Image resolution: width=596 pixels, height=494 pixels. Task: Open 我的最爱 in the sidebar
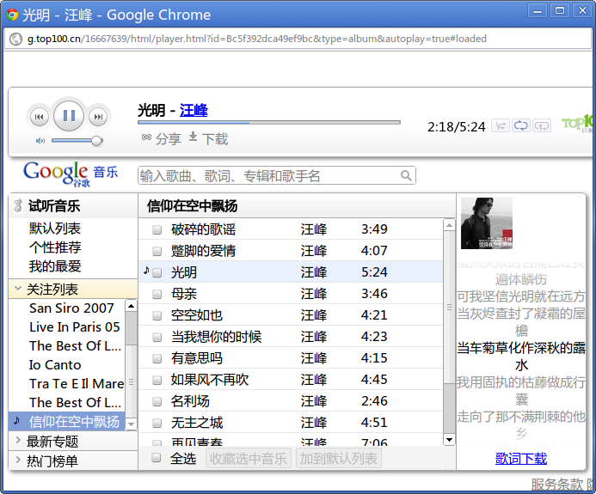coord(55,266)
